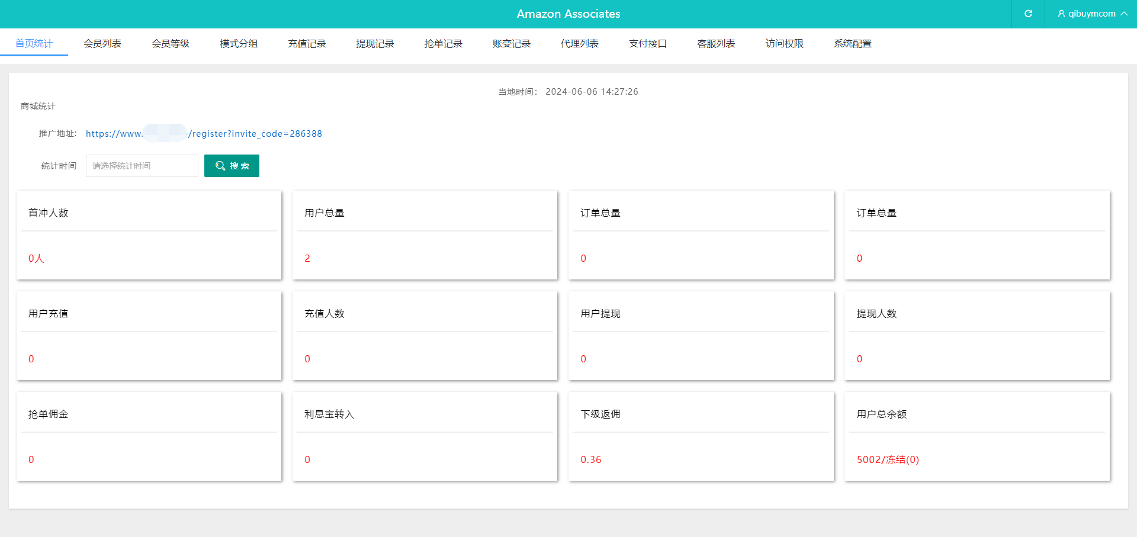Open the invite code registration link
The height and width of the screenshot is (537, 1137).
pos(204,134)
